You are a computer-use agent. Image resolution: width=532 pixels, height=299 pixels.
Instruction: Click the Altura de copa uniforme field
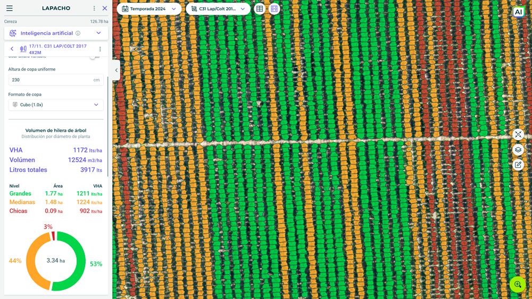pos(51,80)
